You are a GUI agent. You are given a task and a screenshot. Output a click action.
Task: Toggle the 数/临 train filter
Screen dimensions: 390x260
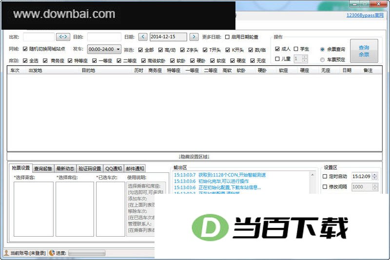pos(251,50)
